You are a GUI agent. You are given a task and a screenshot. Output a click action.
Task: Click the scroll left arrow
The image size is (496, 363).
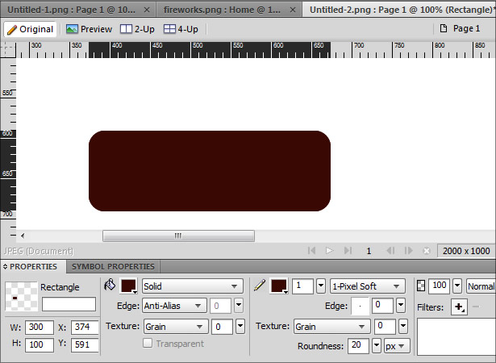coord(23,236)
